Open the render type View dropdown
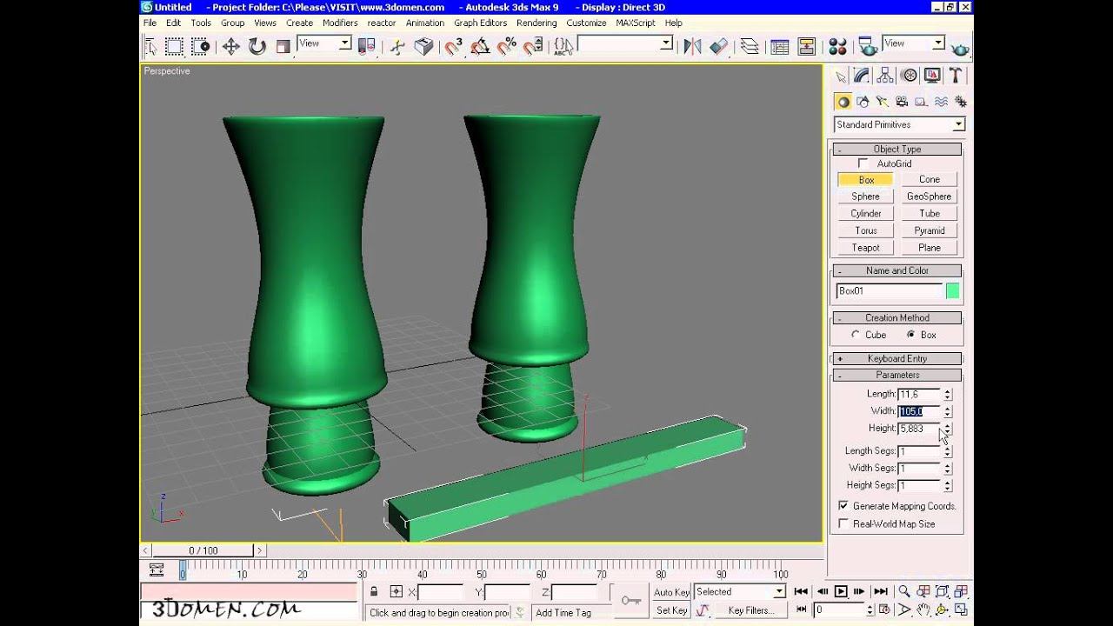 click(914, 43)
